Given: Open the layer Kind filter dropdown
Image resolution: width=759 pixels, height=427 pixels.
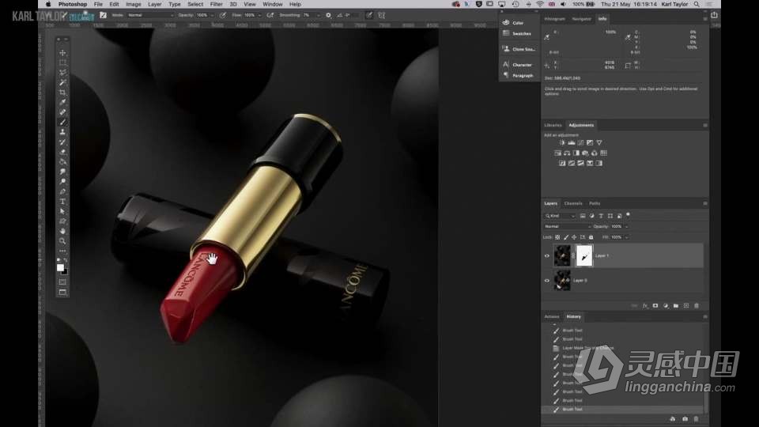Looking at the screenshot, I should 560,216.
